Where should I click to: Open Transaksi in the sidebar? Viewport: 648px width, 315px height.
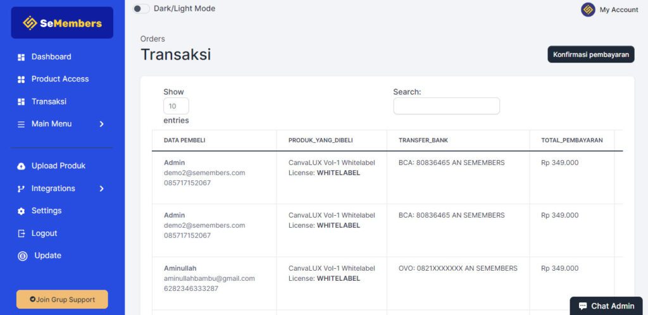tap(49, 101)
